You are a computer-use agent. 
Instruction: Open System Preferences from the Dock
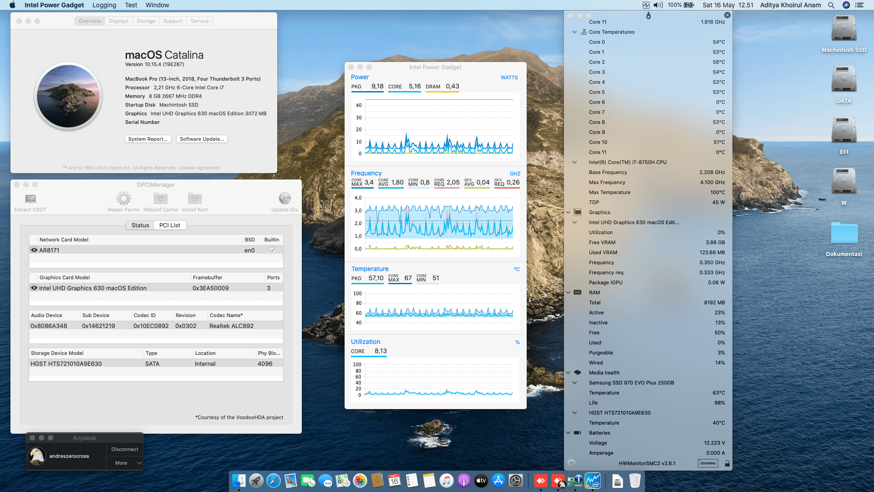point(515,481)
